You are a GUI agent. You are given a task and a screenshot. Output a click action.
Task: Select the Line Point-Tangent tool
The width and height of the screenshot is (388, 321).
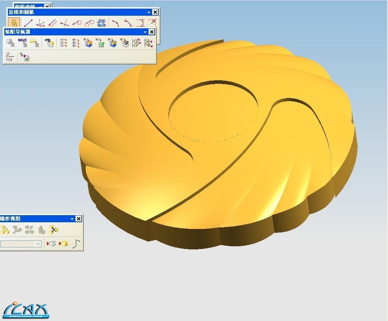coord(77,23)
